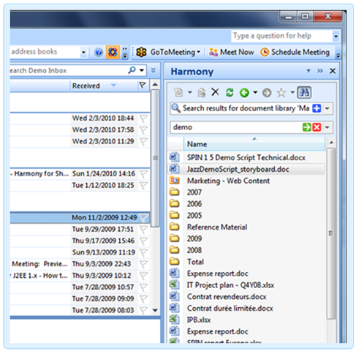356x351 pixels.
Task: Sort by the Name column header
Action: click(x=254, y=144)
